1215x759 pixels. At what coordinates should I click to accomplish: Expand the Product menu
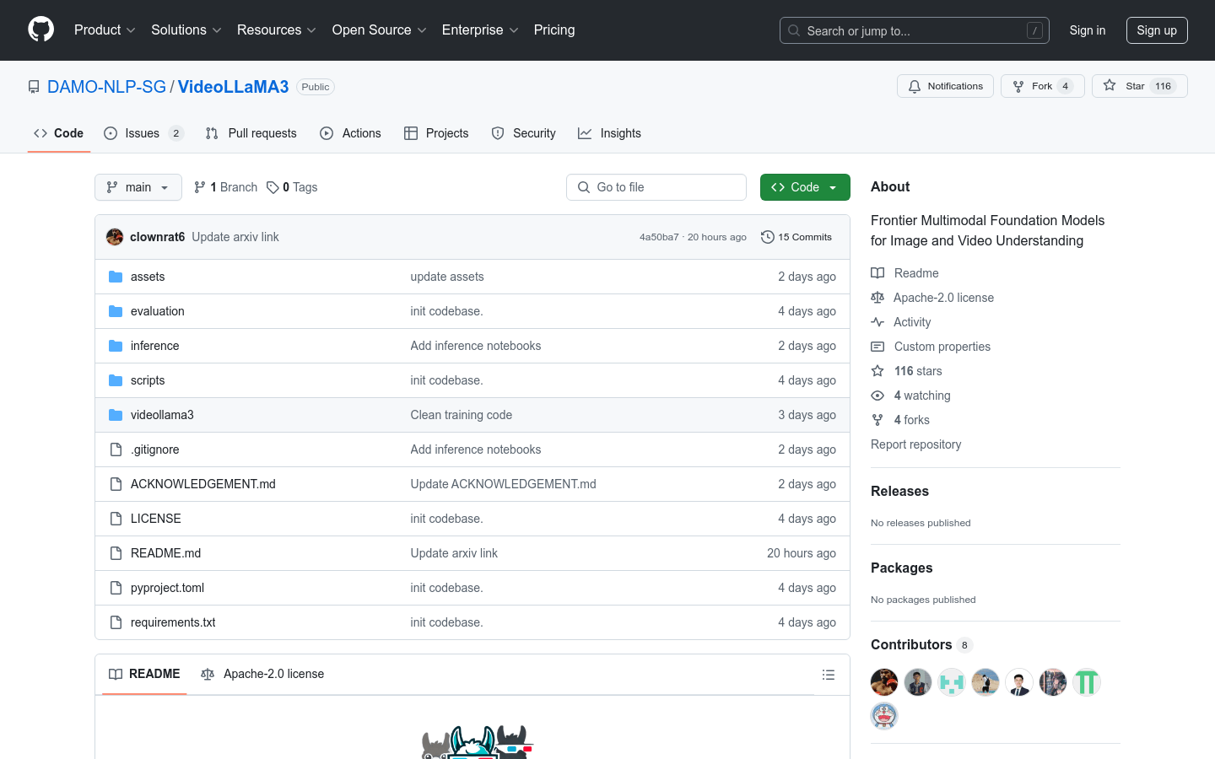[105, 30]
